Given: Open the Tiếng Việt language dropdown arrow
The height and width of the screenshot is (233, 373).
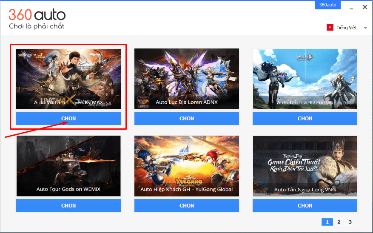Looking at the screenshot, I should (x=365, y=28).
